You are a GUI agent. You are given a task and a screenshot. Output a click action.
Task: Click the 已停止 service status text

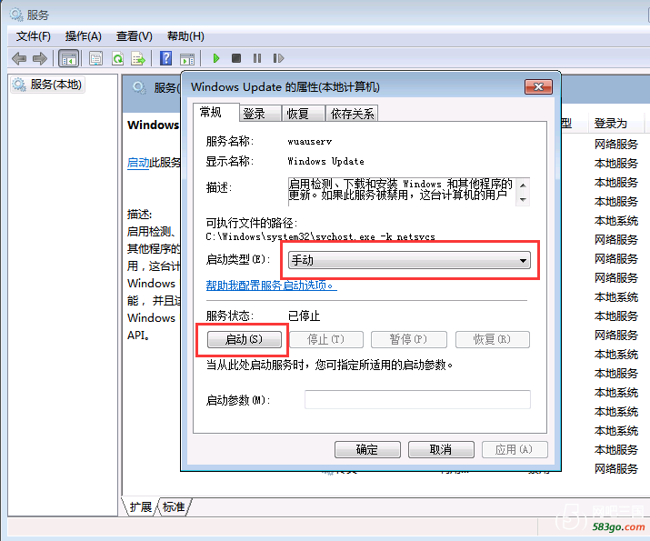[x=304, y=316]
